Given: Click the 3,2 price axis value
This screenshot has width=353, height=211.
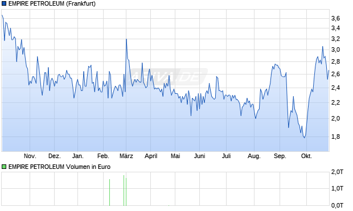Looking at the screenshot, I should coord(335,39).
